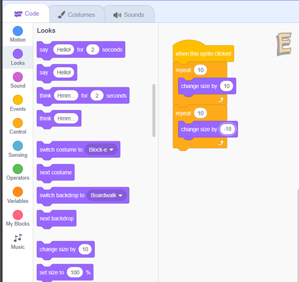The width and height of the screenshot is (299, 282).
Task: Click the Looks heading in the block palette
Action: pos(46,31)
